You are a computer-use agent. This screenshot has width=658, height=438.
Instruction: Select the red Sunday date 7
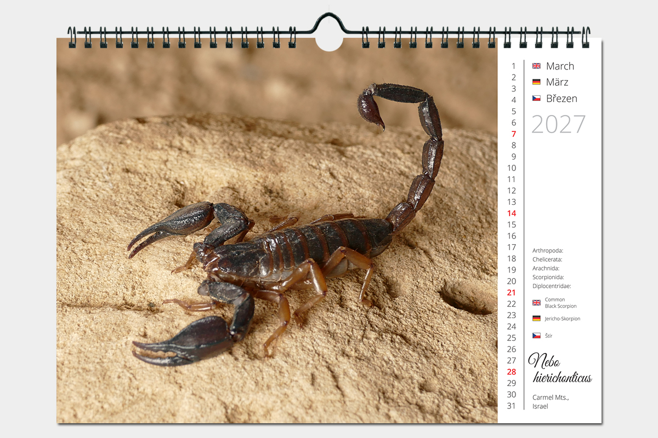click(514, 134)
